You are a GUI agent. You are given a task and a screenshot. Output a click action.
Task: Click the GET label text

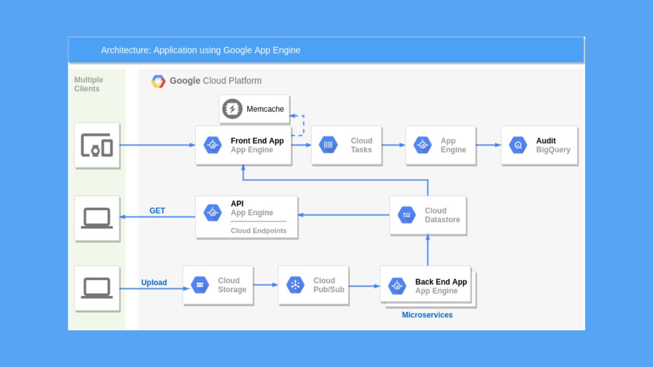point(157,211)
